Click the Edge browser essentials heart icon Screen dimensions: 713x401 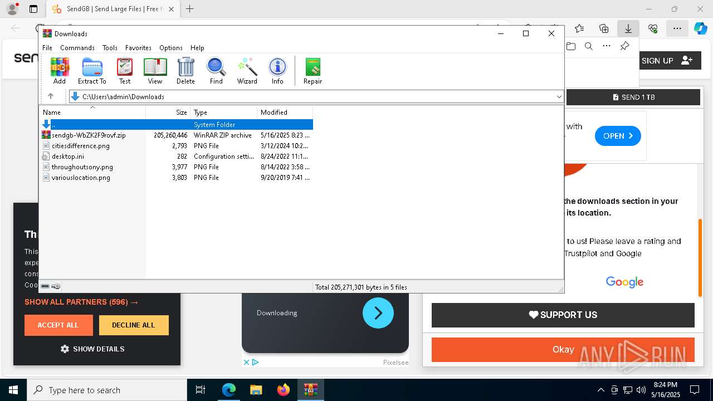[653, 28]
